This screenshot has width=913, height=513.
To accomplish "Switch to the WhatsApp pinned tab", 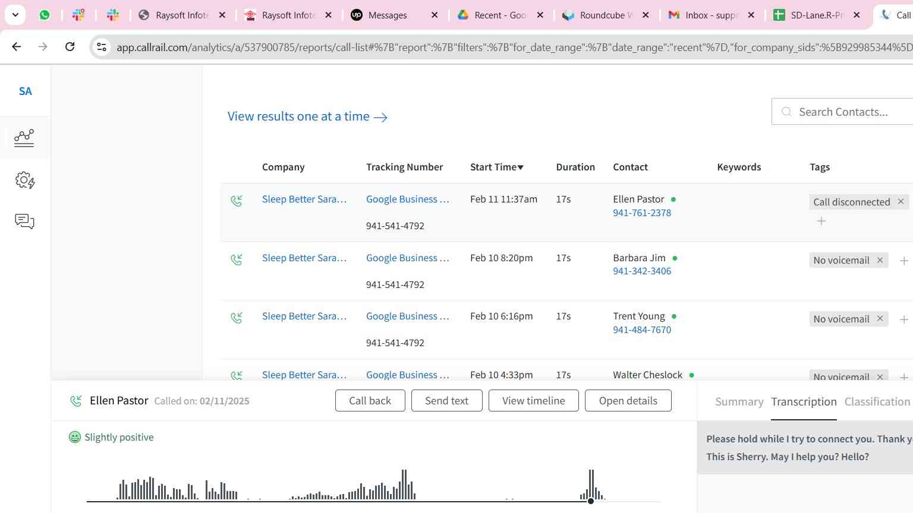I will click(x=45, y=15).
